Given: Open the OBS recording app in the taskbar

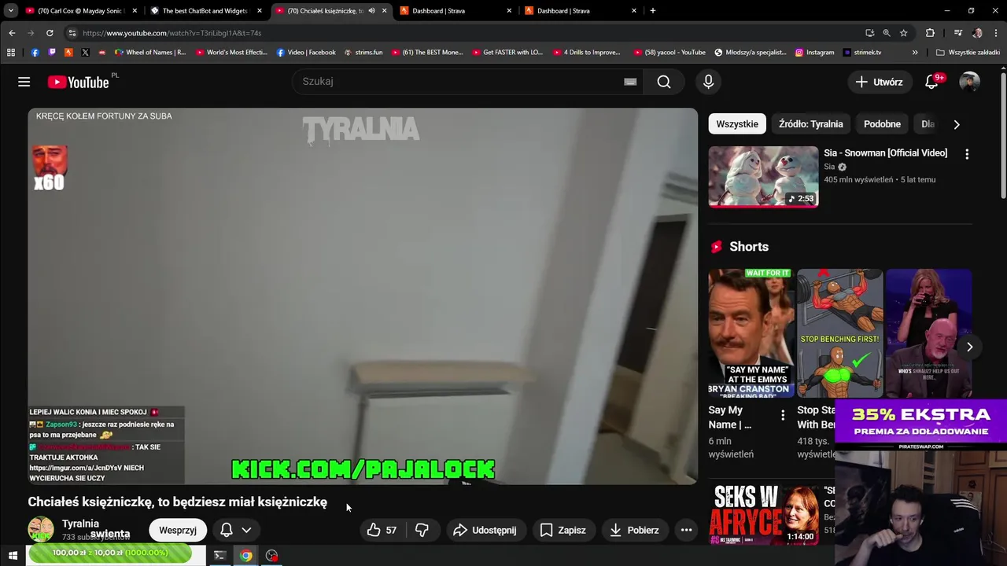Looking at the screenshot, I should 272,556.
